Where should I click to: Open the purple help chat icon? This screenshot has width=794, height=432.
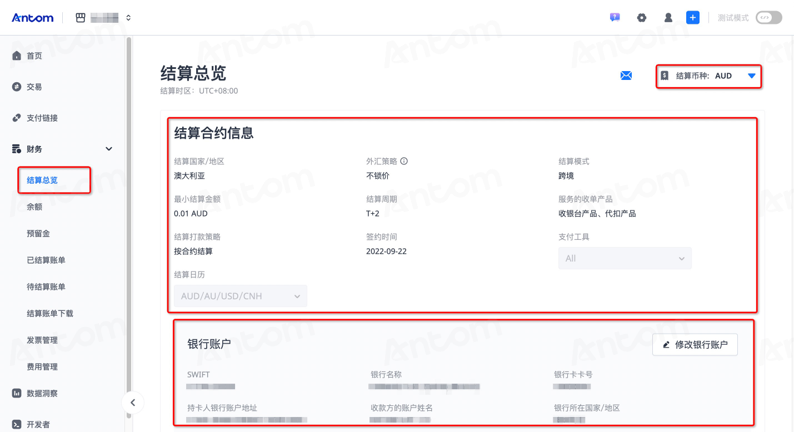tap(615, 18)
